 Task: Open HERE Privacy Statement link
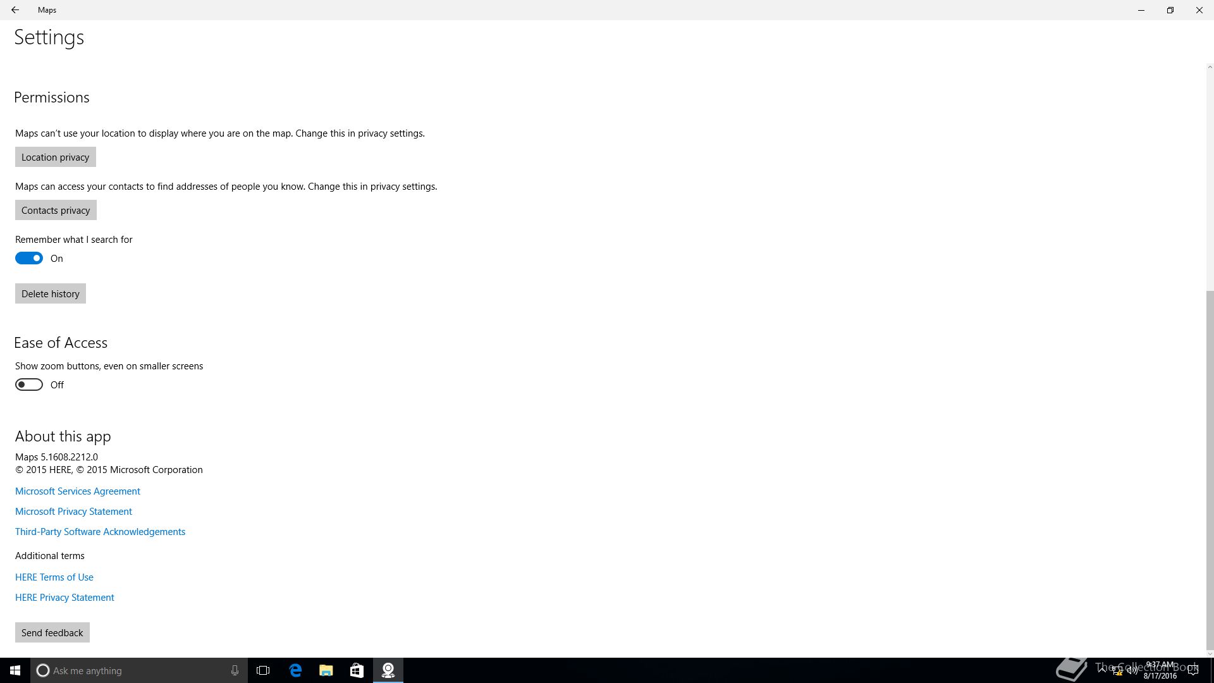coord(64,597)
